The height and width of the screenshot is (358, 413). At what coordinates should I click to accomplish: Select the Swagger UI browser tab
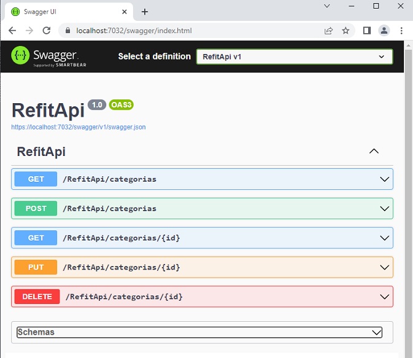tap(66, 12)
